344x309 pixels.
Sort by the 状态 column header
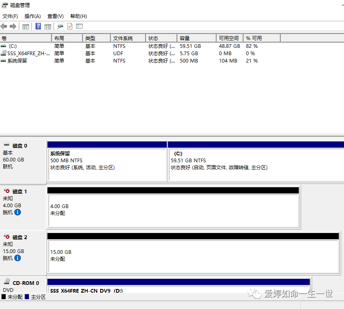tap(161, 38)
